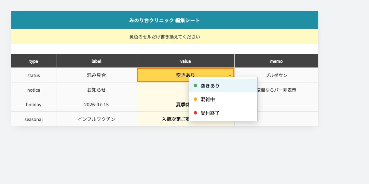Screen dimensions: 369x184
Task: Click the 混み具合 label cell
Action: pyautogui.click(x=96, y=75)
